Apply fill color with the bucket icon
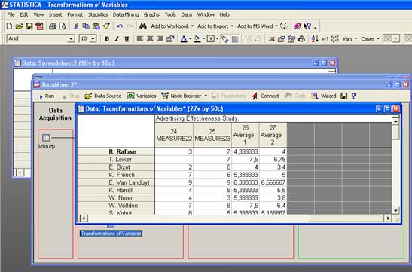 click(197, 39)
